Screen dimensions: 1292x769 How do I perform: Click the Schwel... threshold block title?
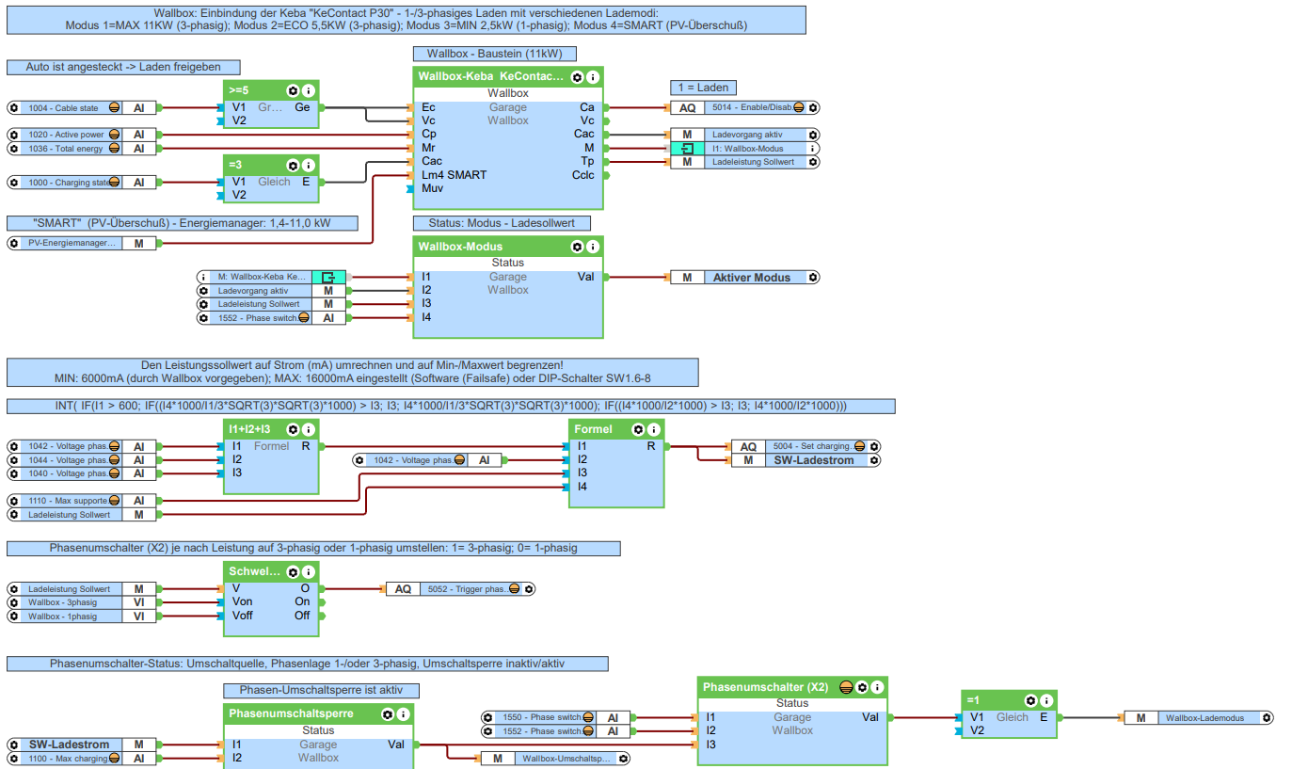point(254,572)
